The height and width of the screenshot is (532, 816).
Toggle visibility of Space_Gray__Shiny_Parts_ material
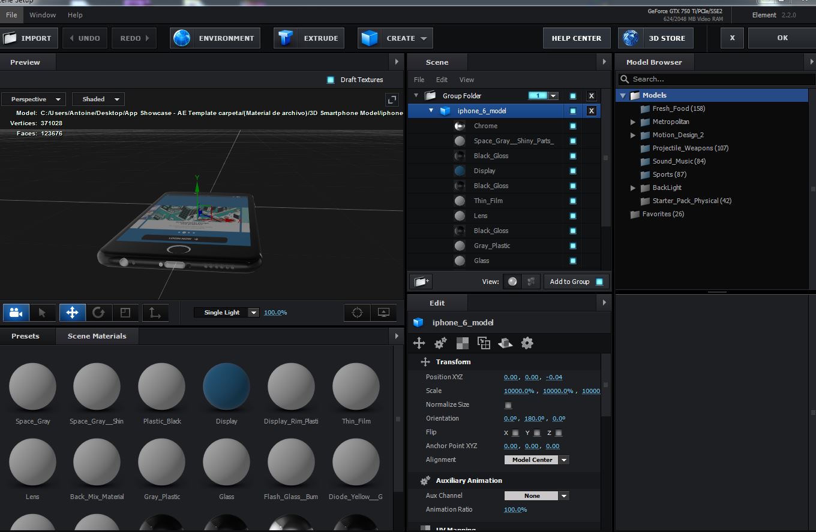(x=573, y=141)
